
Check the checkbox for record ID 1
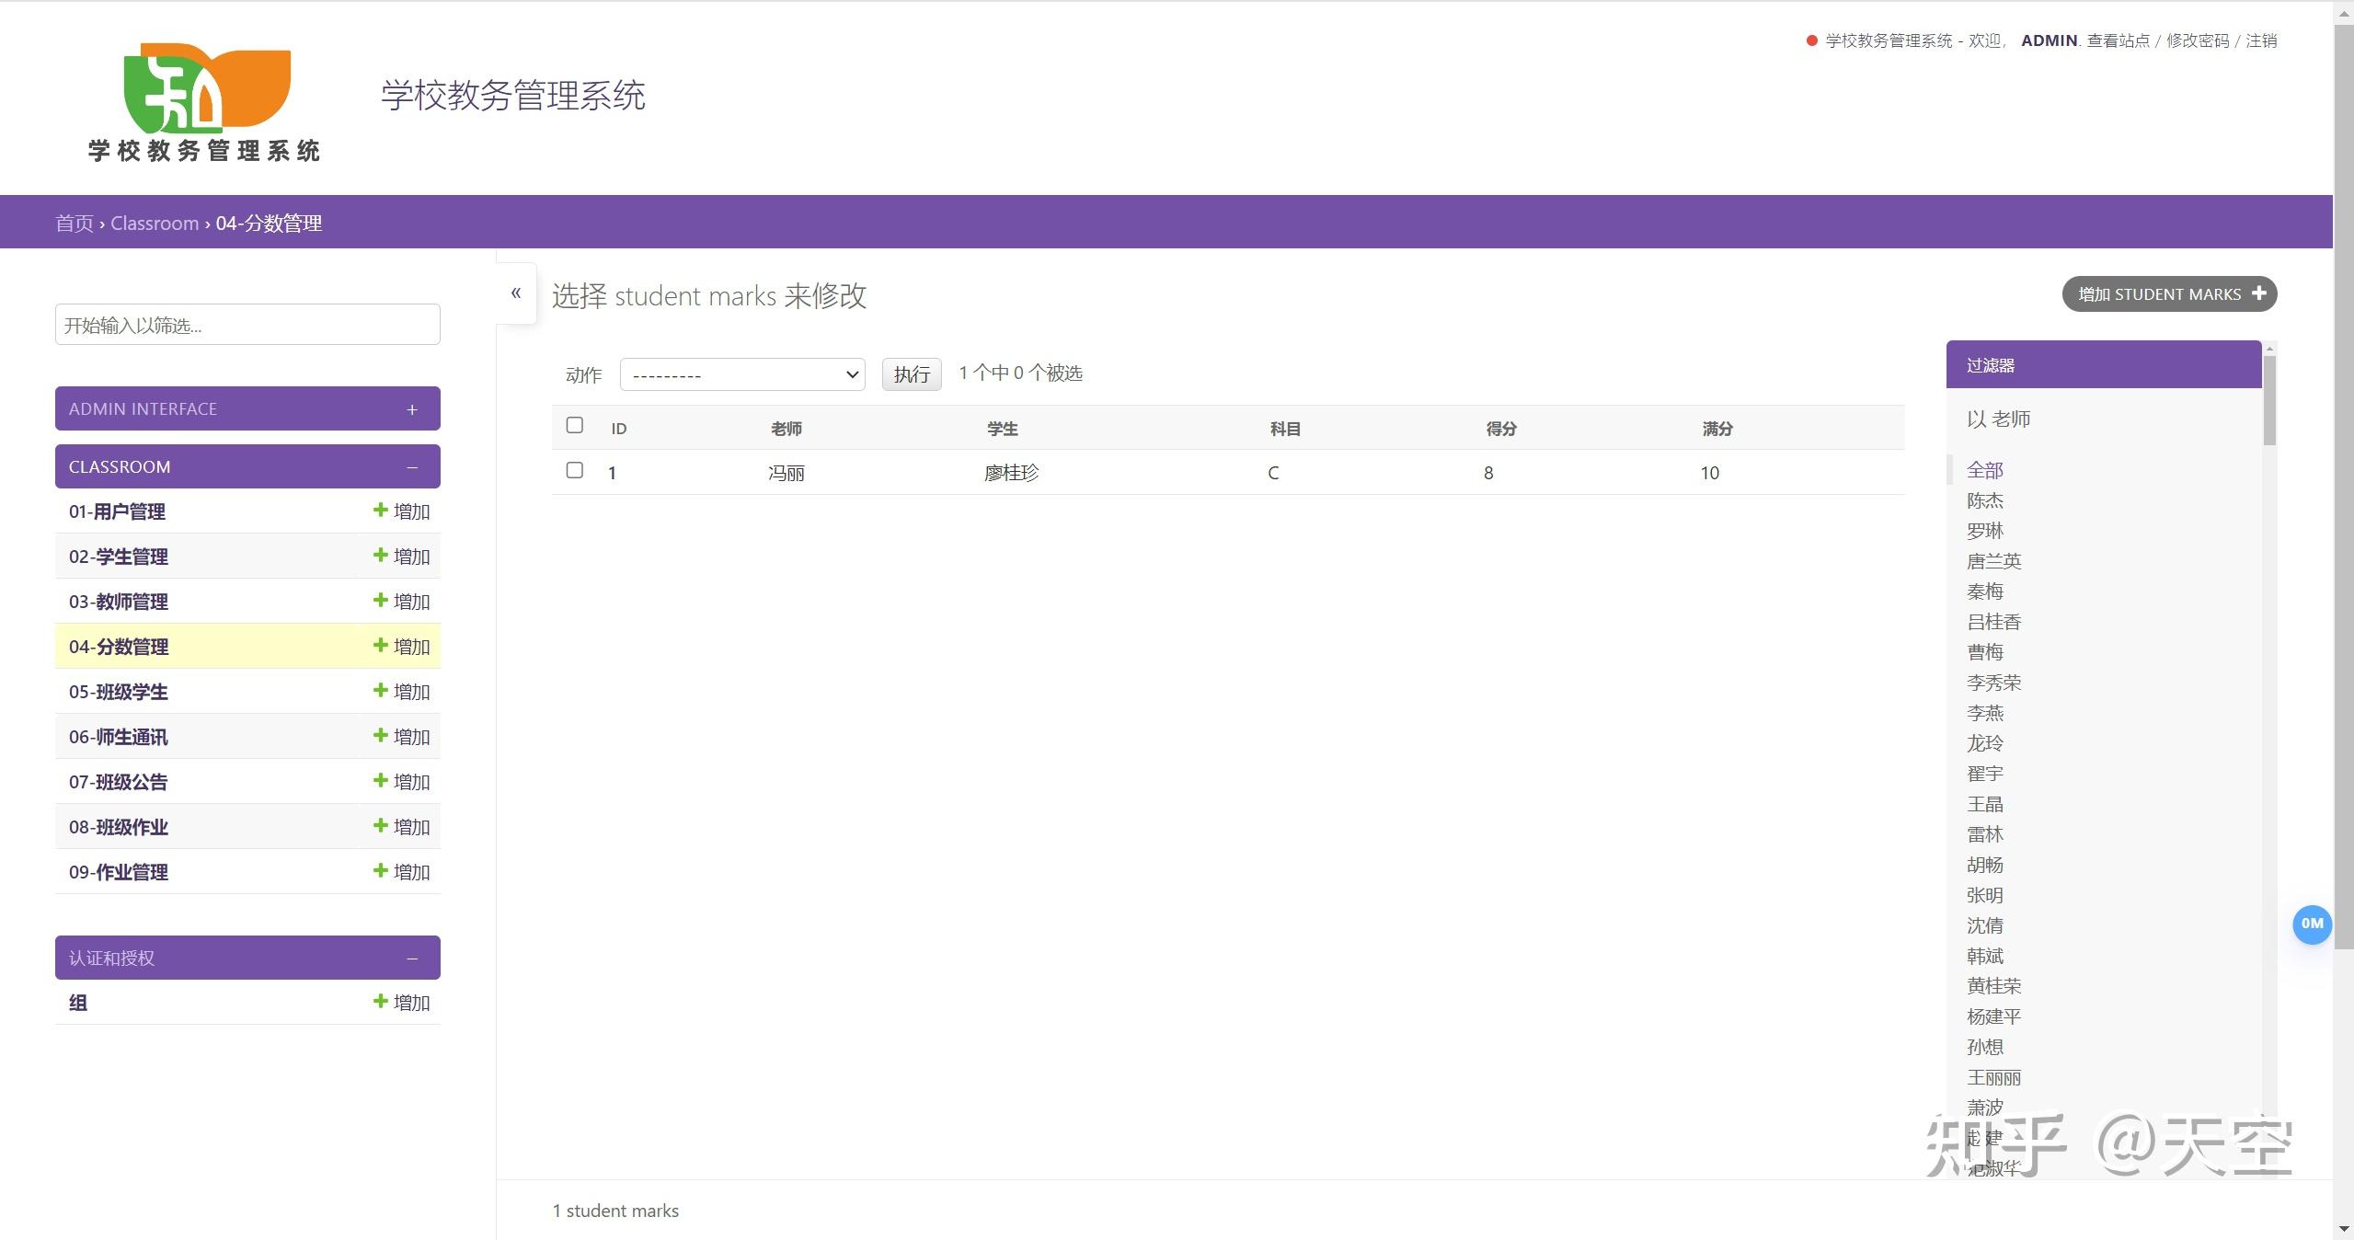(574, 470)
